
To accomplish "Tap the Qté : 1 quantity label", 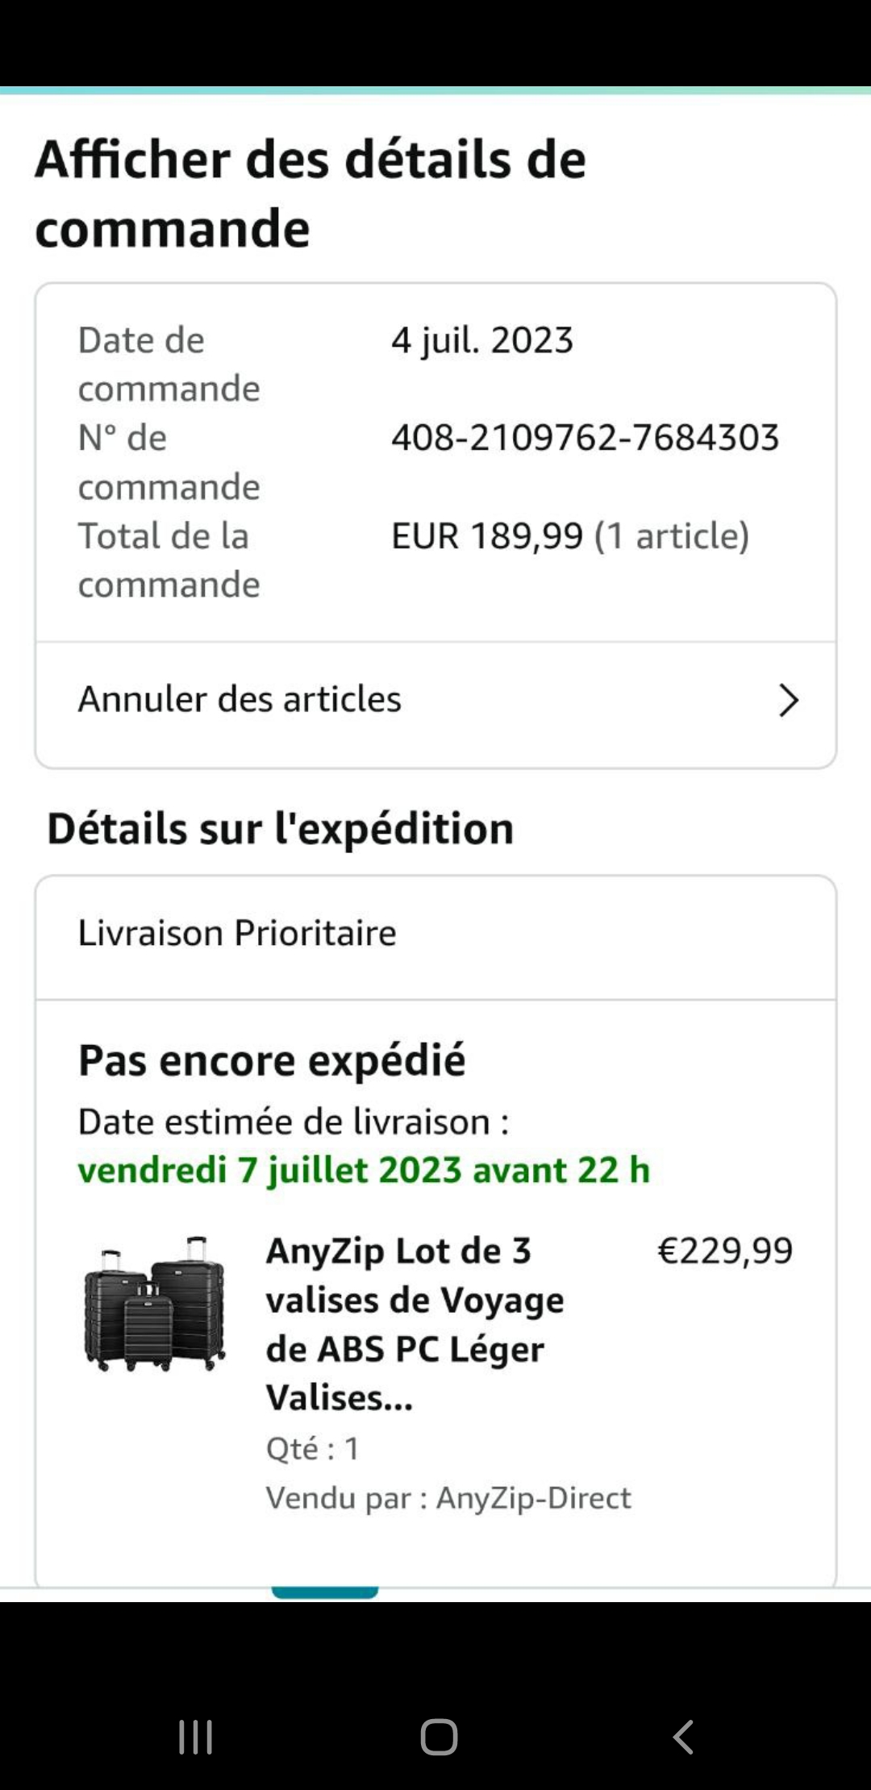I will (x=313, y=1449).
